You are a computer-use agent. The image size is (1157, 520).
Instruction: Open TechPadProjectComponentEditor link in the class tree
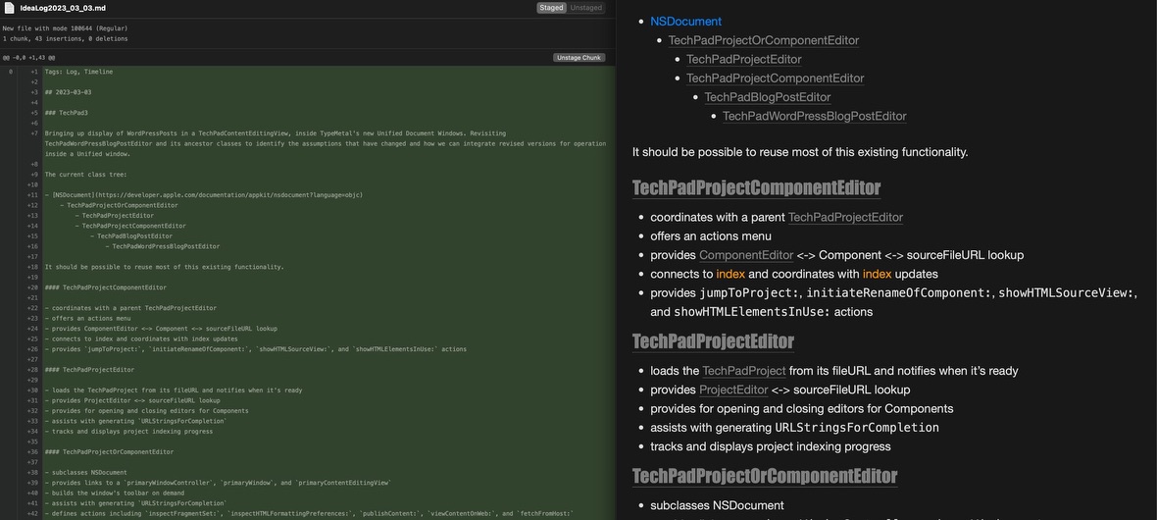pos(775,78)
